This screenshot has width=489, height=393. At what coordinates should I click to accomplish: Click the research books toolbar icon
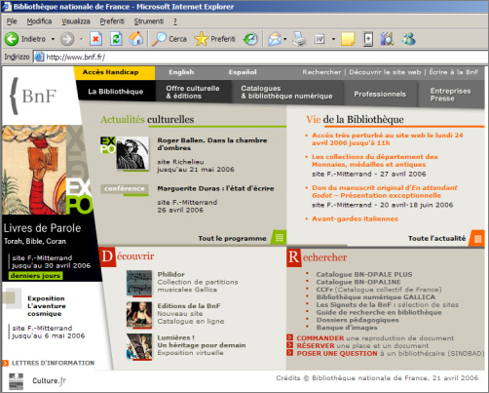tap(387, 39)
